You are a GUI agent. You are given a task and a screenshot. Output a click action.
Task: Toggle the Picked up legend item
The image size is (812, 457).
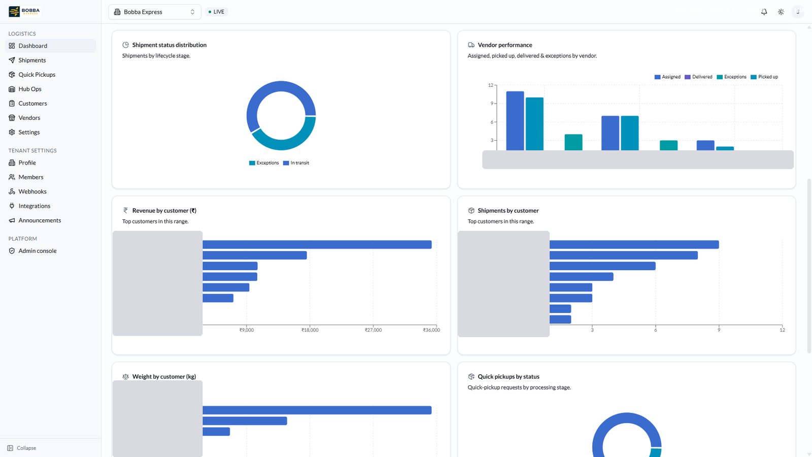click(764, 77)
